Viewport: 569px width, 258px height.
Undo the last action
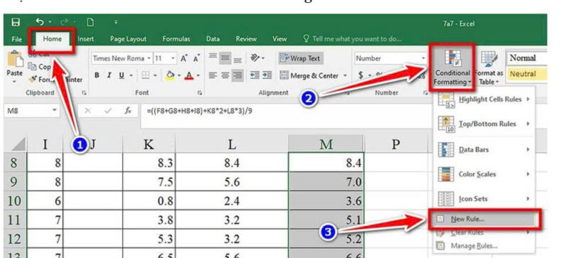point(39,22)
